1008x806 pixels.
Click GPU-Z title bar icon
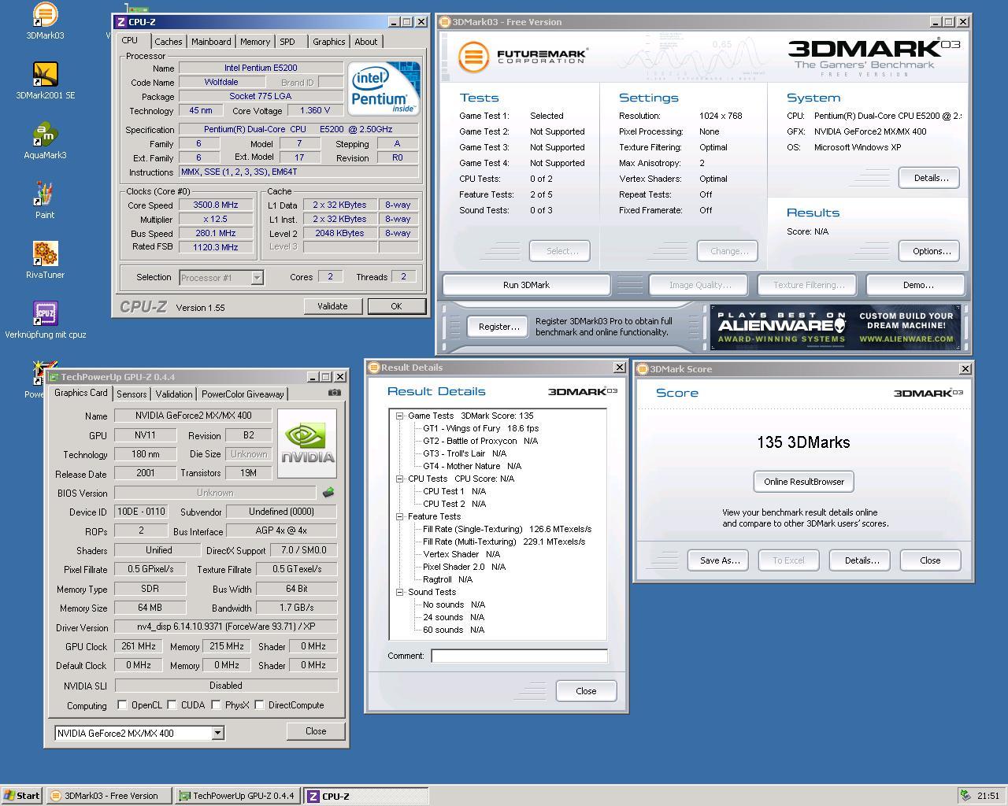(x=54, y=377)
